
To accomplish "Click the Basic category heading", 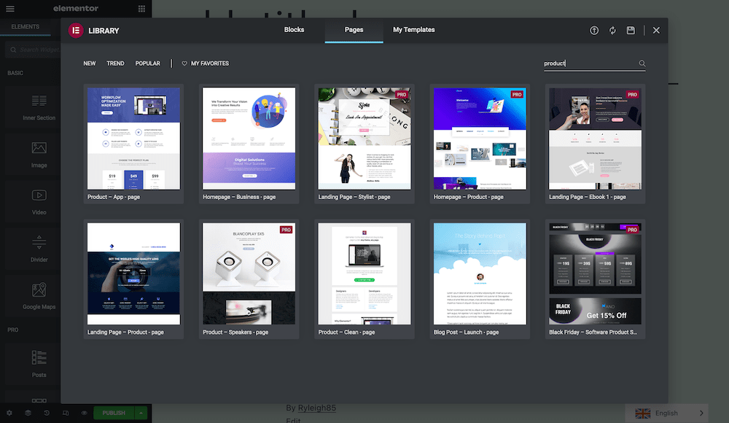I will (x=15, y=73).
